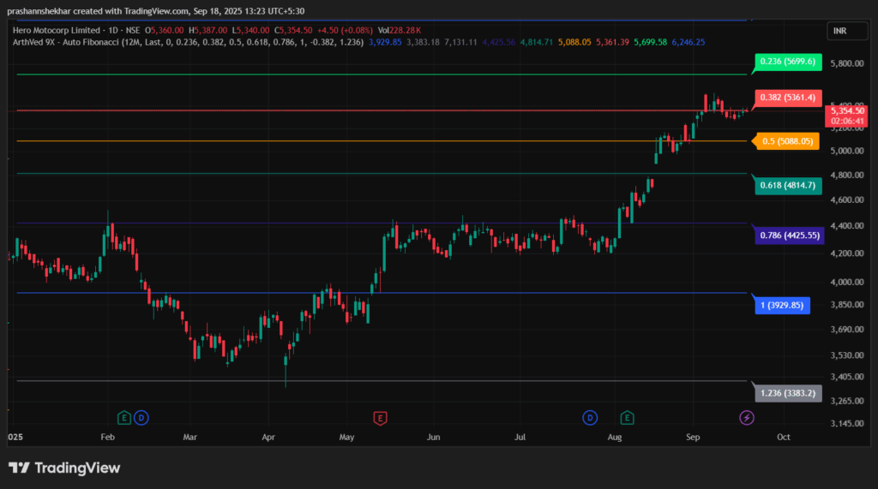Select the red 0.382 (5361.4) level label
Viewport: 878px width, 489px height.
point(785,98)
